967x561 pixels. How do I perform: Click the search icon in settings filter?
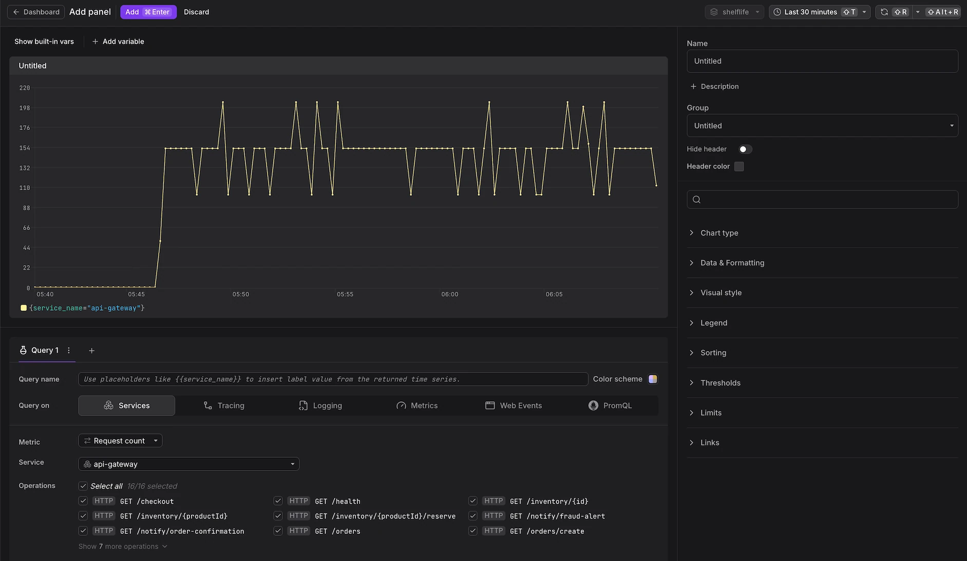coord(696,199)
